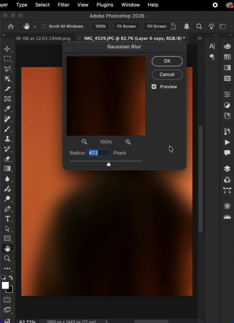Select the Move tool
This screenshot has height=323, width=234.
(x=7, y=49)
